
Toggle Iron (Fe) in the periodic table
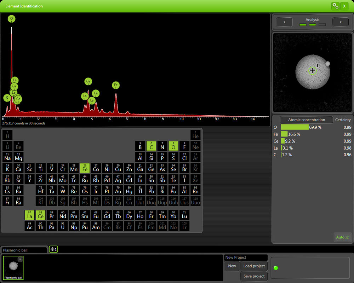pyautogui.click(x=85, y=168)
